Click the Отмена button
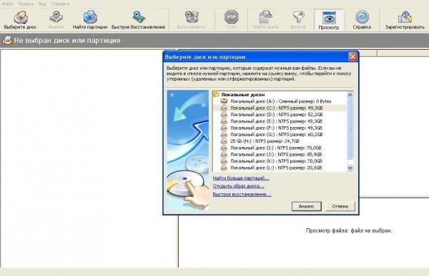The width and height of the screenshot is (429, 276). coord(340,206)
